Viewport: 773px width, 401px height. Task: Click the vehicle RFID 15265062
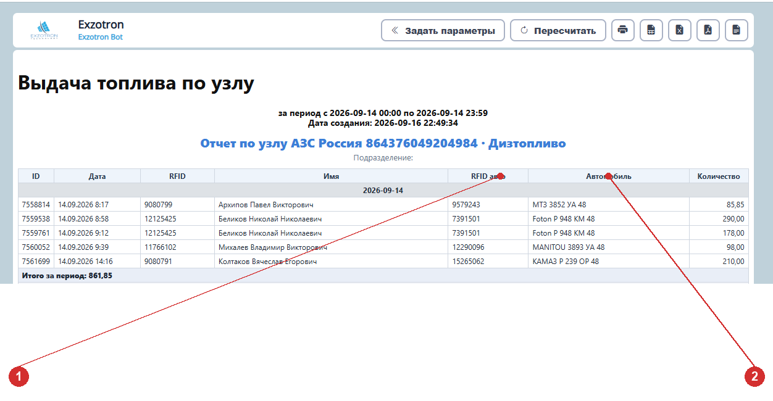tap(468, 261)
